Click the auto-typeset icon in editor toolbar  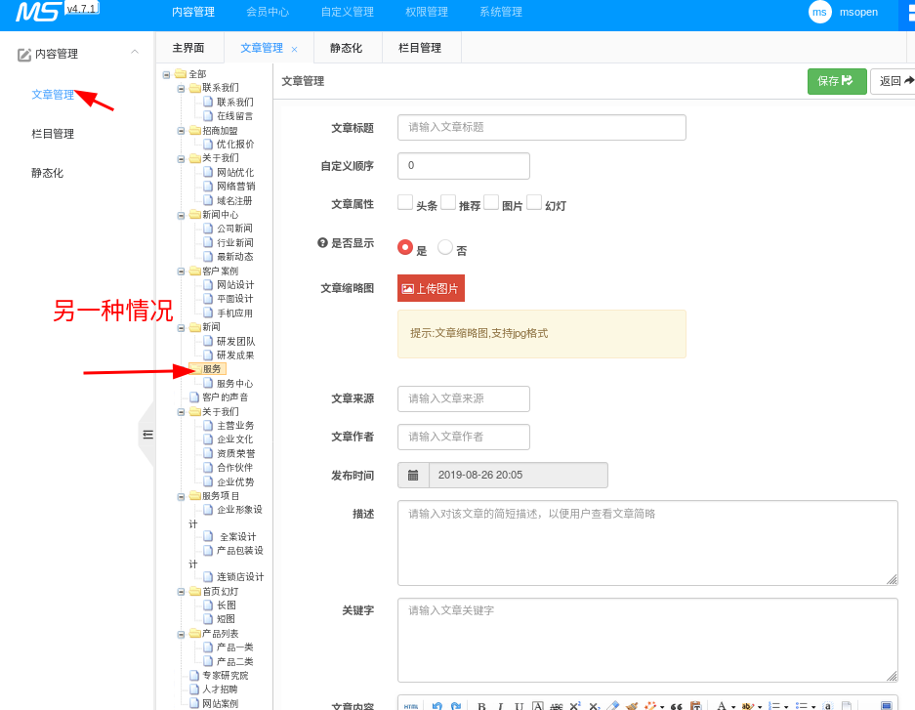point(650,706)
